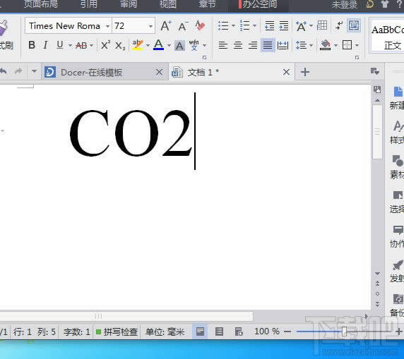Screen dimensions: 404x359
Task: Apply font color blue A
Action: 158,45
